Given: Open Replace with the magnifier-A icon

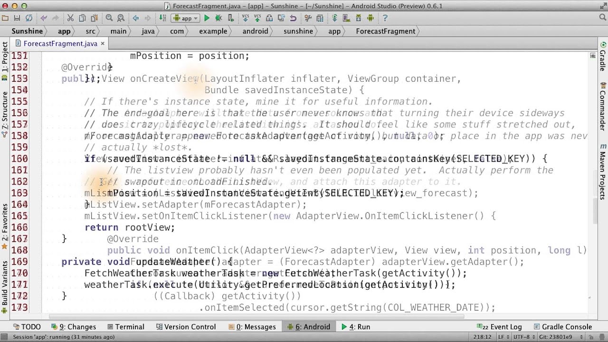Looking at the screenshot, I should click(121, 18).
